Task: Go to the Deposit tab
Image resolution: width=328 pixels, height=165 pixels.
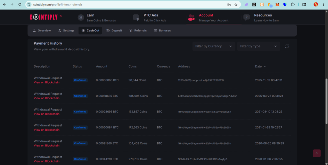Action: 114,30
